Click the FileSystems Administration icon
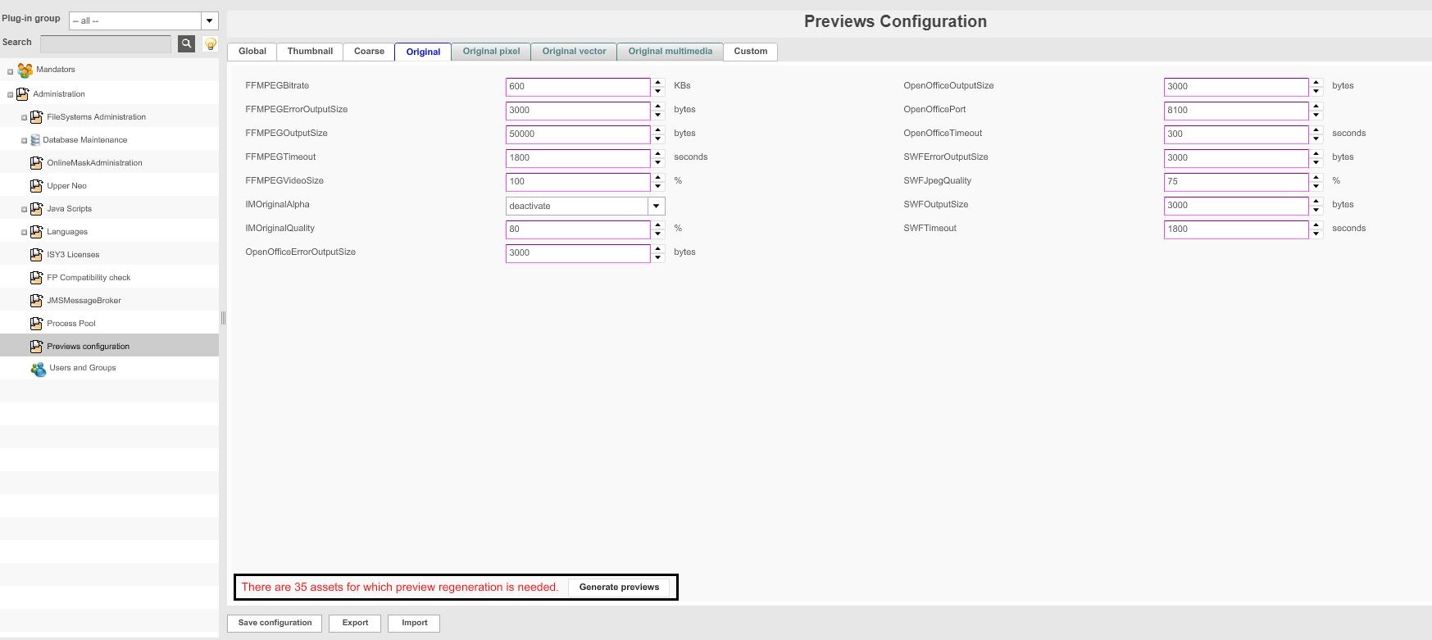Image resolution: width=1432 pixels, height=640 pixels. point(36,117)
